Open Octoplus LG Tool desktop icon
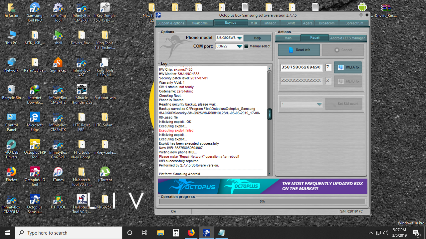This screenshot has height=239, width=426. click(35, 177)
